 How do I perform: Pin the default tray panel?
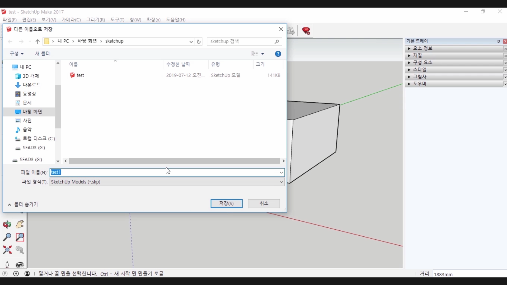point(498,41)
